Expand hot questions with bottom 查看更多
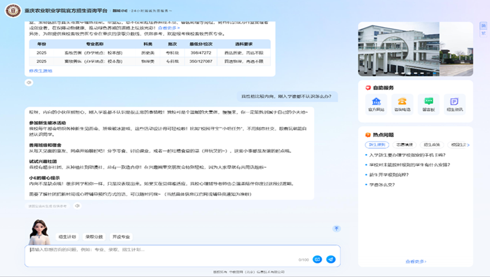Image resolution: width=490 pixels, height=277 pixels. [415, 261]
